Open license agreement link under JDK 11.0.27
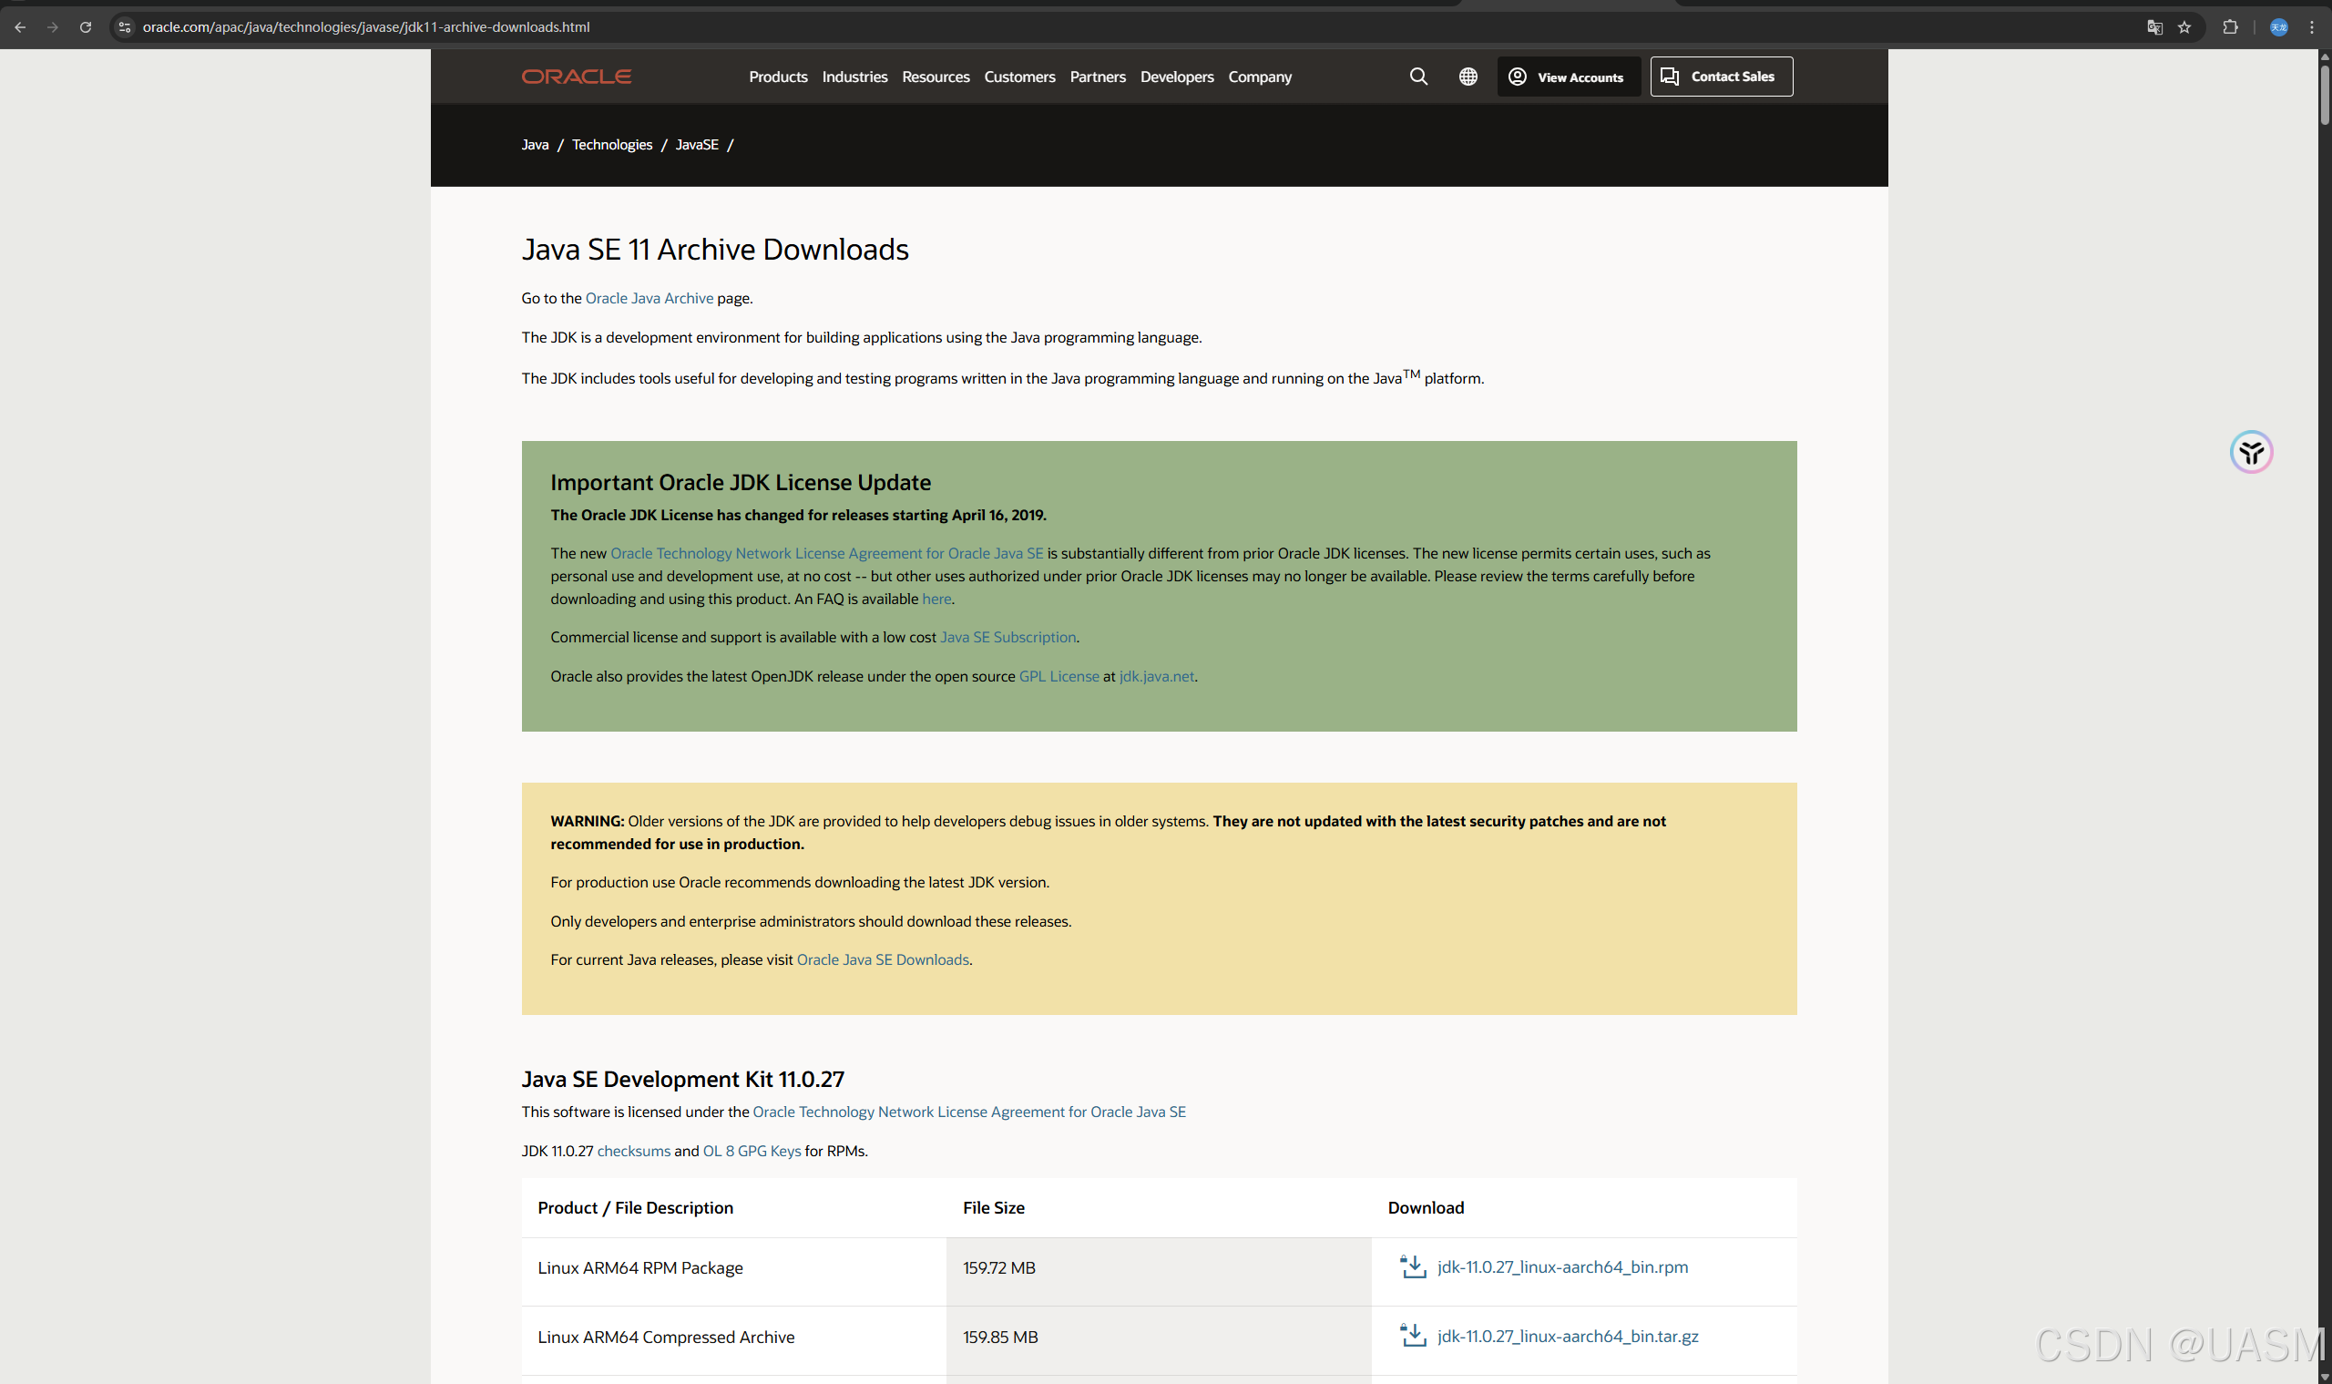Image resolution: width=2332 pixels, height=1384 pixels. click(x=969, y=1112)
